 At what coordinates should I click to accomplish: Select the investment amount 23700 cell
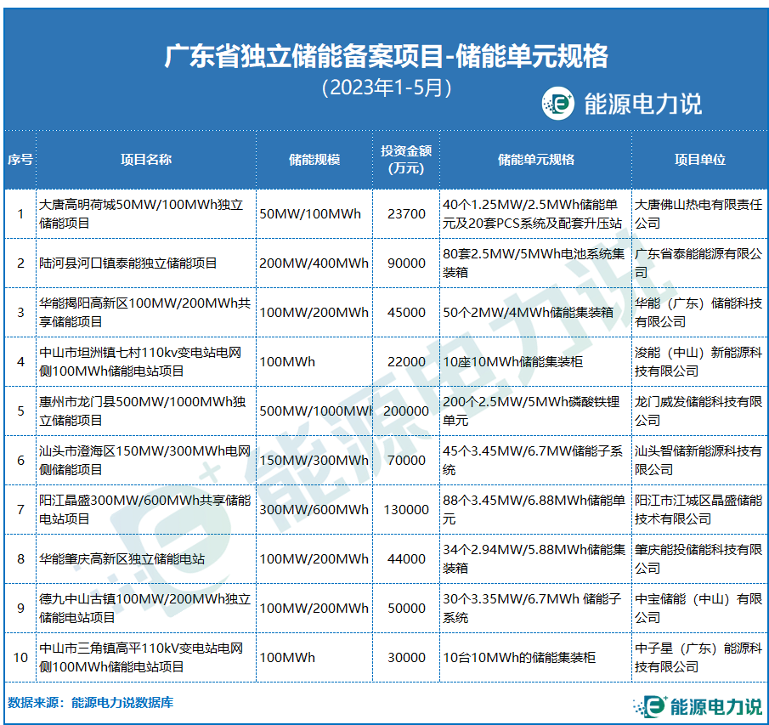coord(406,214)
